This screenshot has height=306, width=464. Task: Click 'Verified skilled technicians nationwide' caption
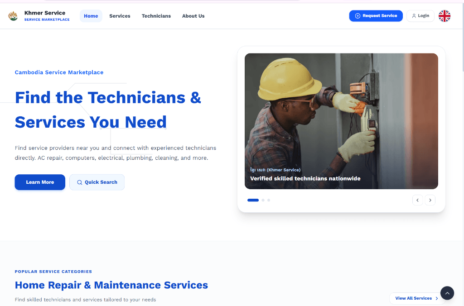[305, 178]
